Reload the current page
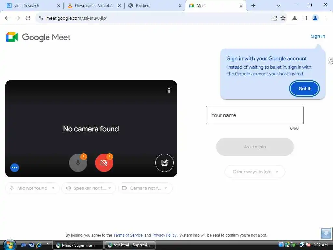Viewport: 333px width, 250px height. tap(28, 18)
